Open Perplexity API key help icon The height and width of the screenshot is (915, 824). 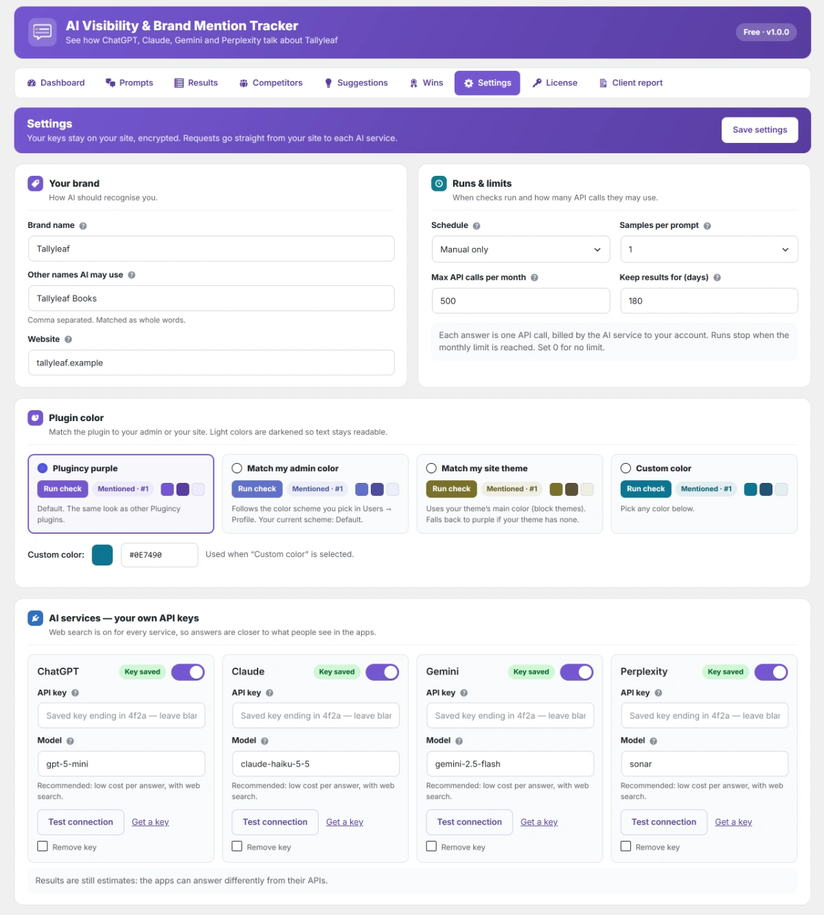659,693
